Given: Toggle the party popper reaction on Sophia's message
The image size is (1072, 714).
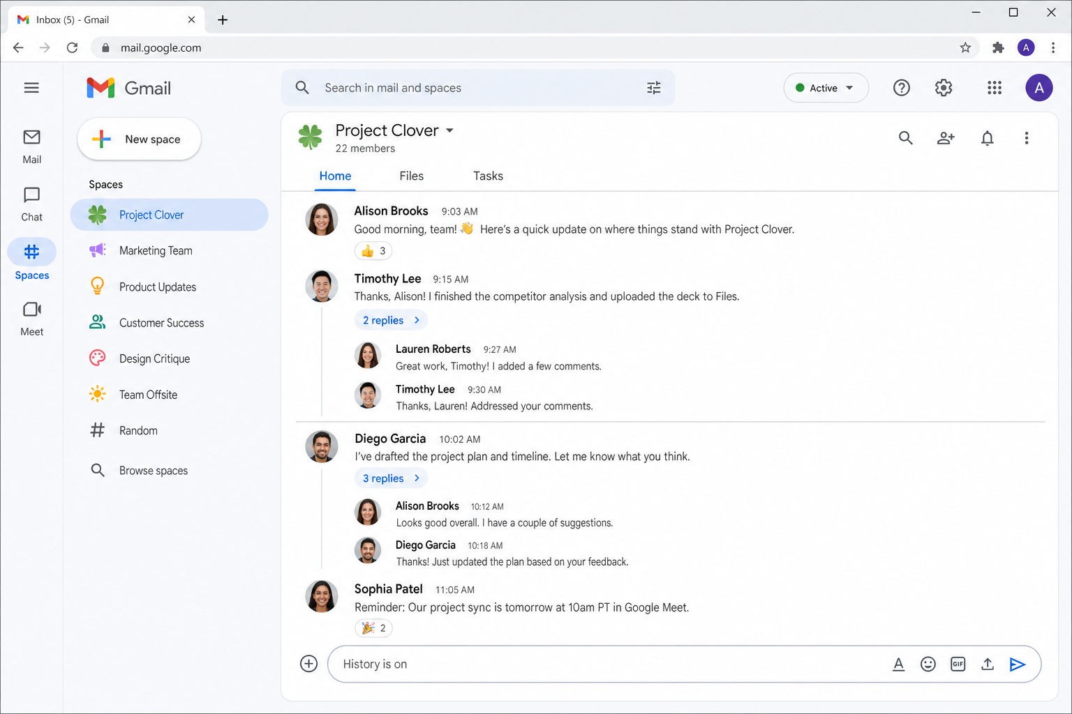Looking at the screenshot, I should 373,628.
